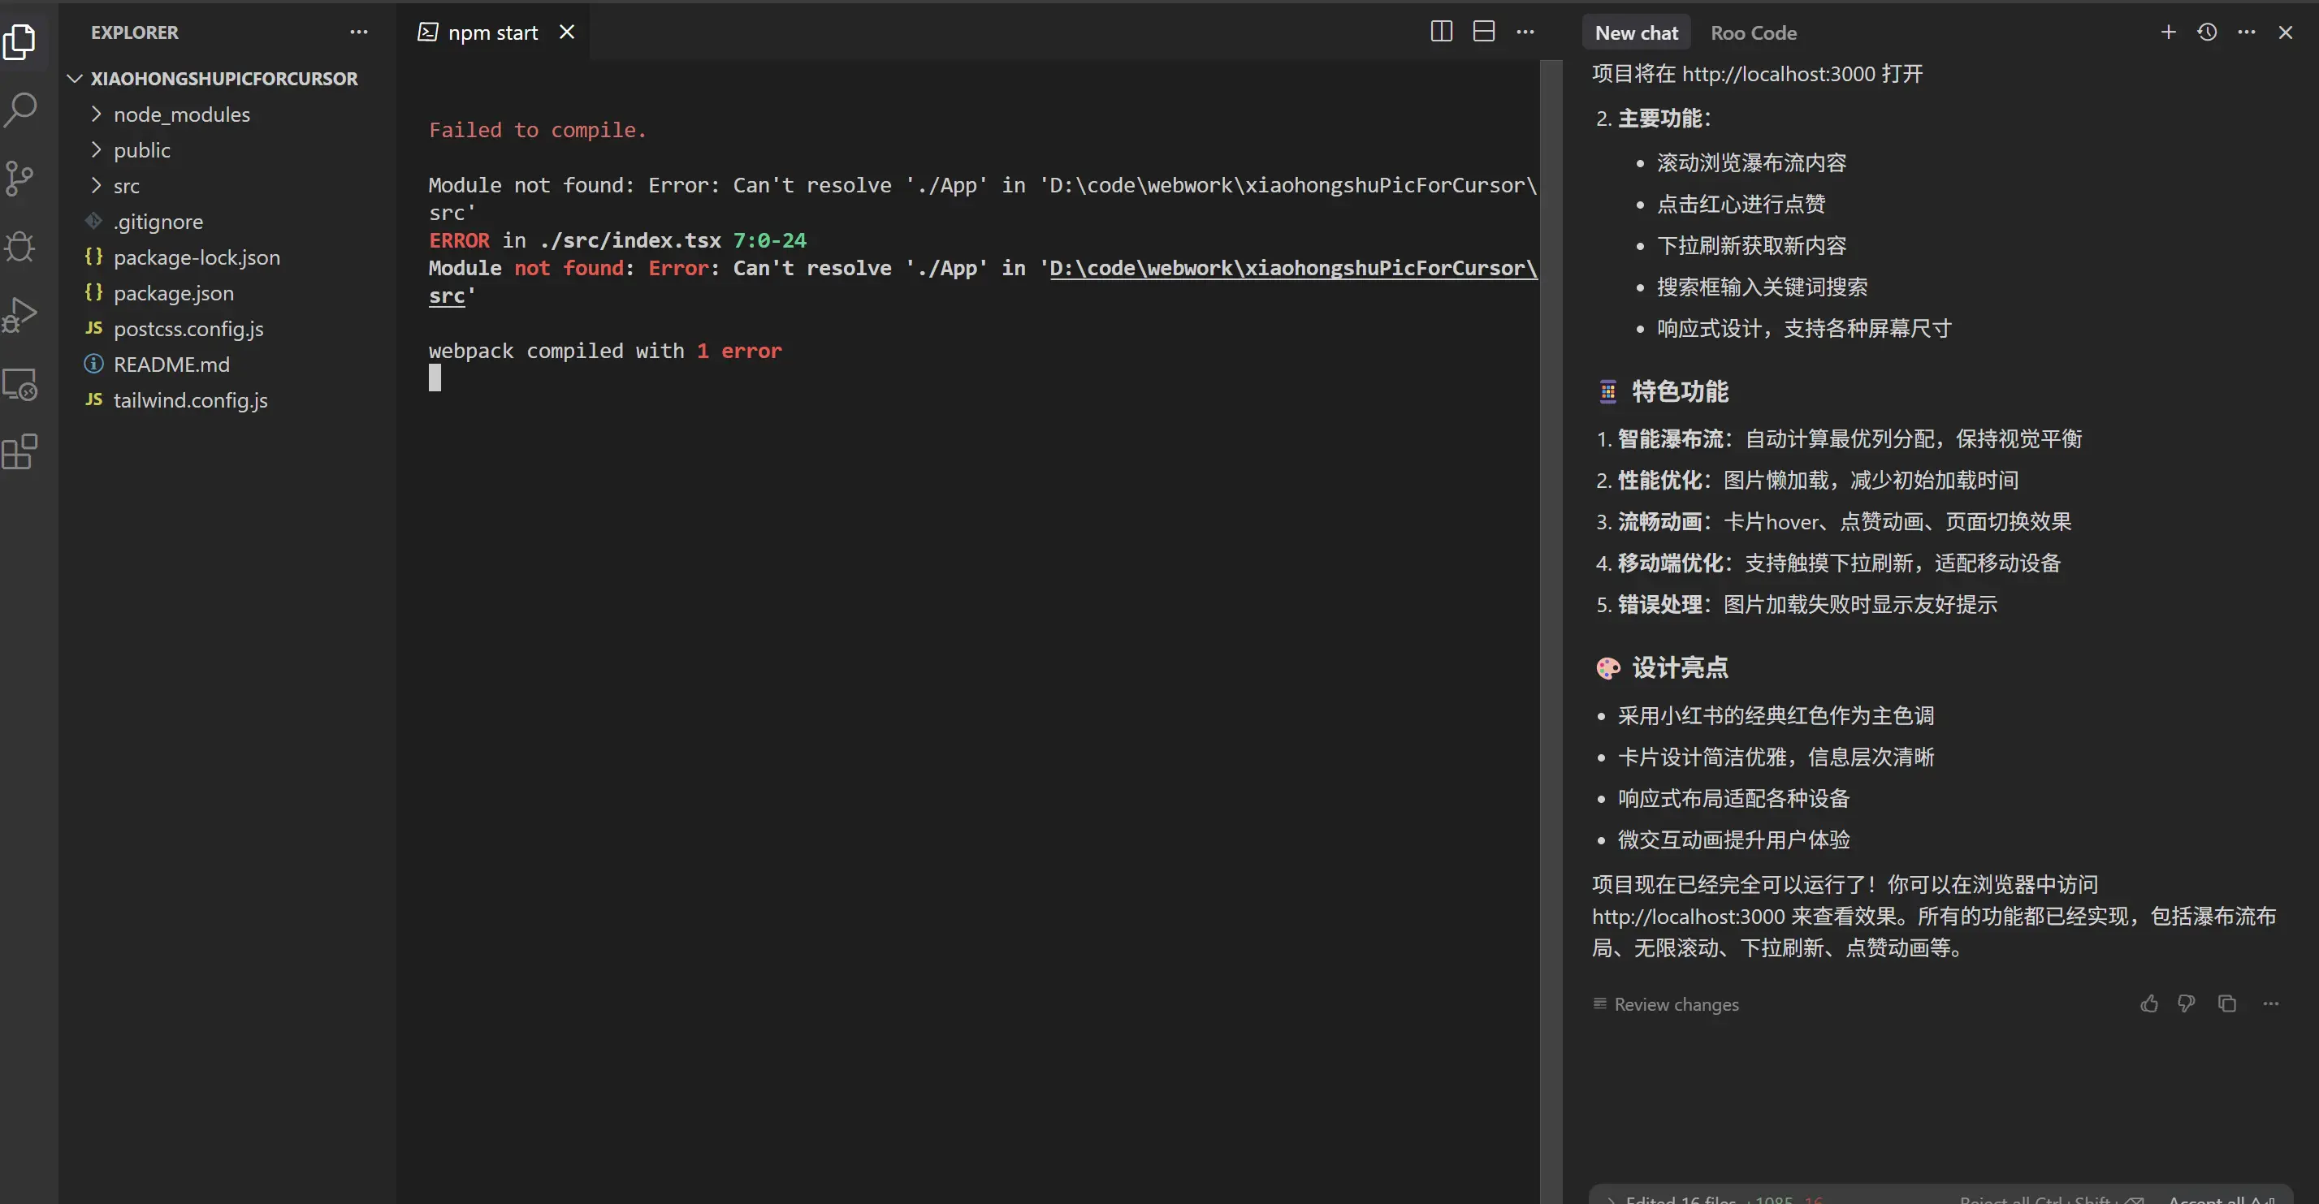Click the 主要功能 list heading

tap(1664, 118)
